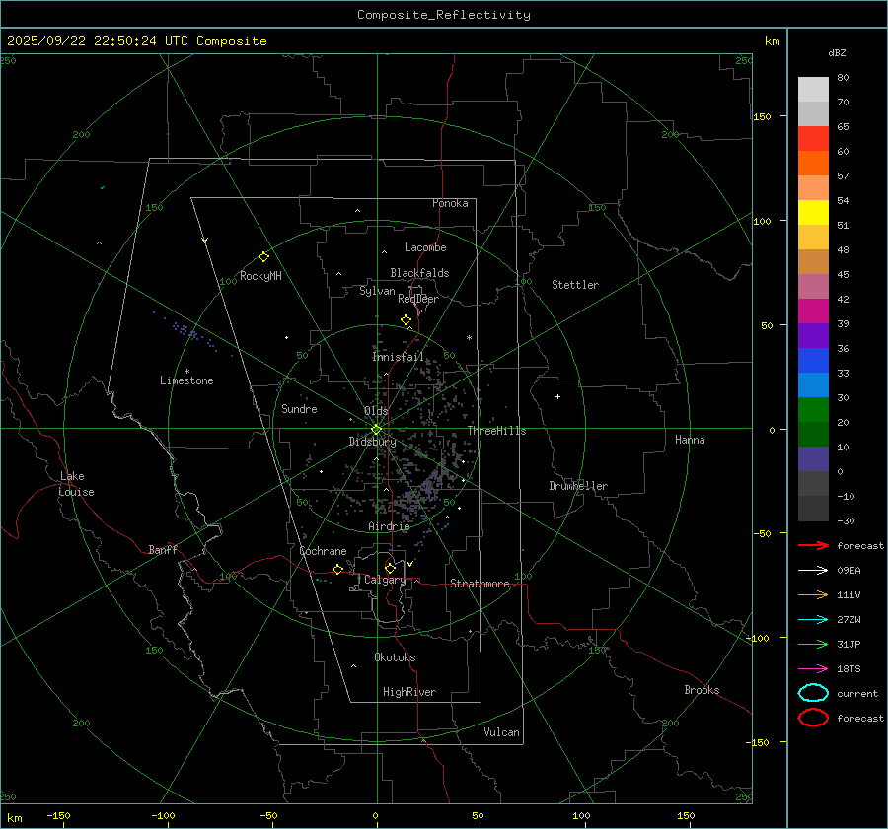Click the dark green dBZ legend swatch
The image size is (888, 829).
(813, 434)
